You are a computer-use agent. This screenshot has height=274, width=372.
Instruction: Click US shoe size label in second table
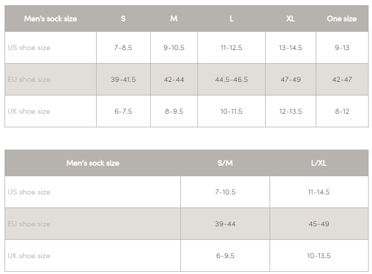tap(29, 192)
